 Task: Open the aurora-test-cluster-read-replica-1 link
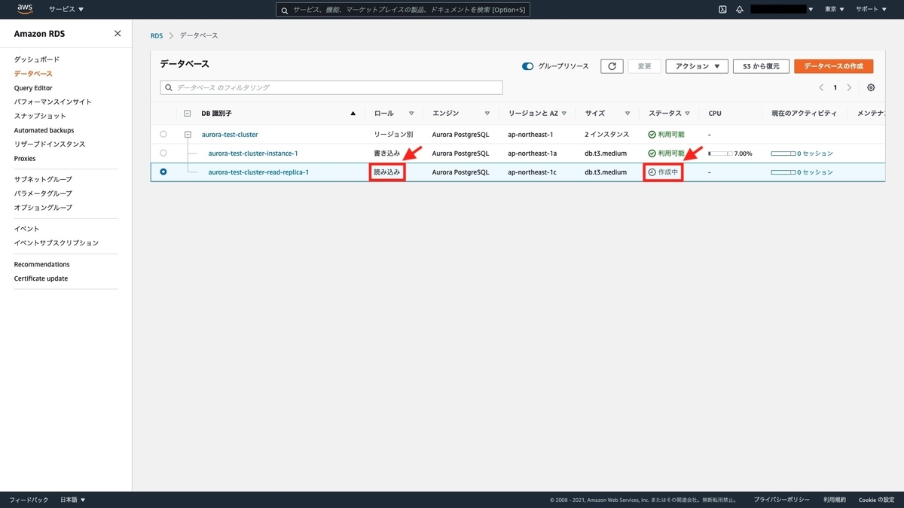click(x=258, y=172)
